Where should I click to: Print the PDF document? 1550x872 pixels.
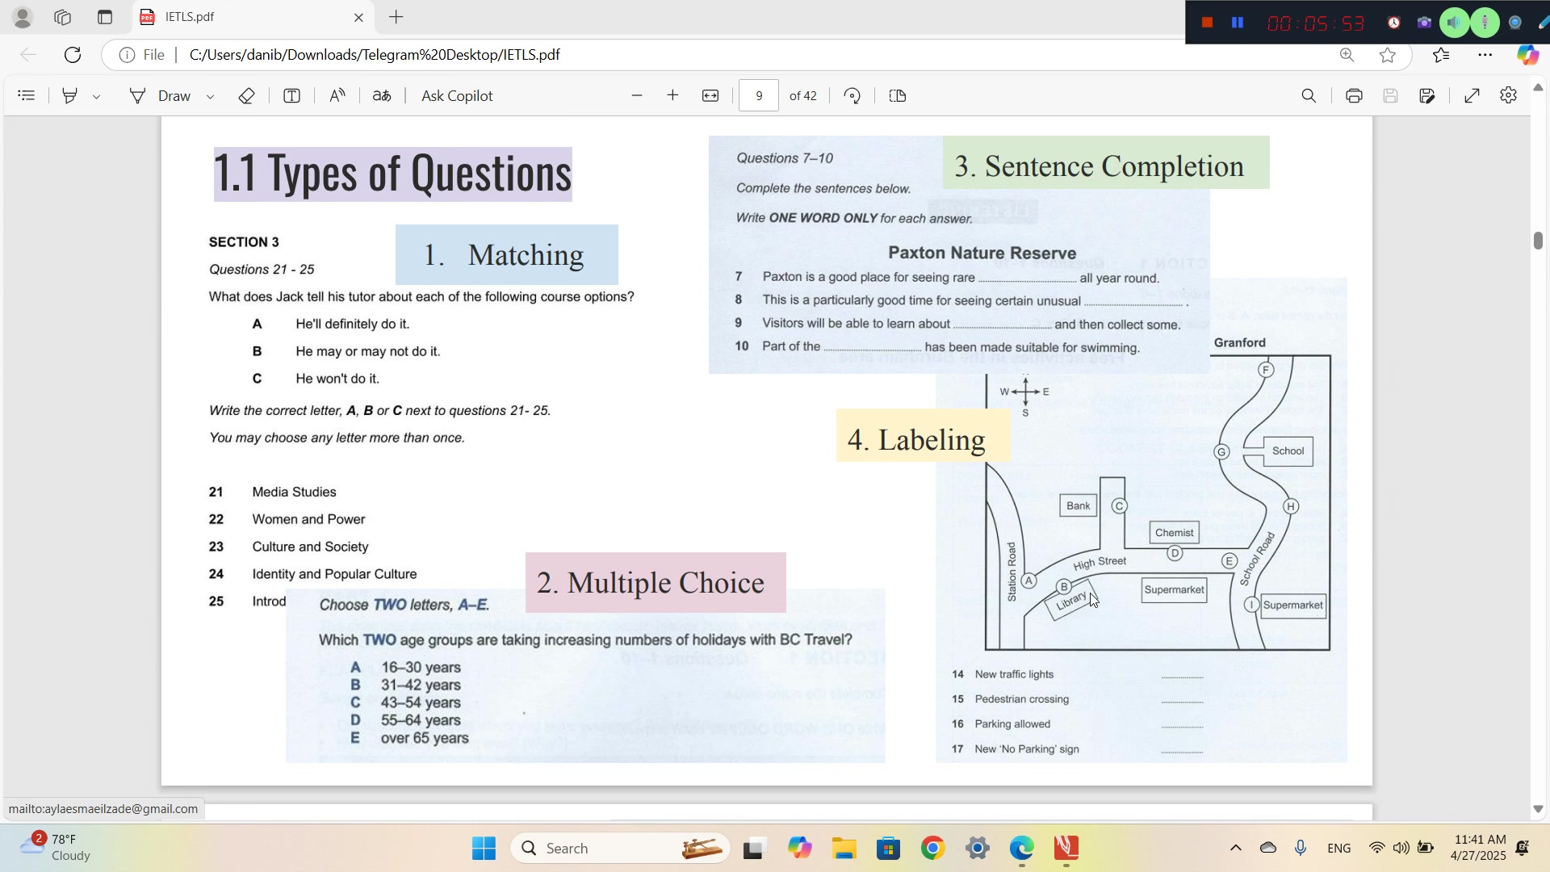[1354, 96]
